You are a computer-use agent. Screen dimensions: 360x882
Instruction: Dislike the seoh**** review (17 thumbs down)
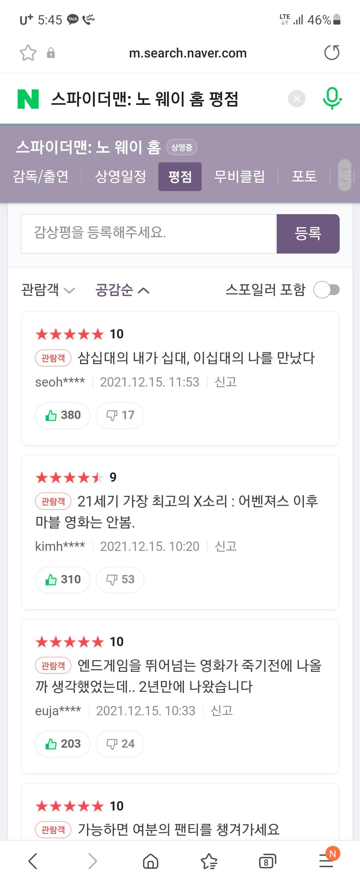[120, 415]
